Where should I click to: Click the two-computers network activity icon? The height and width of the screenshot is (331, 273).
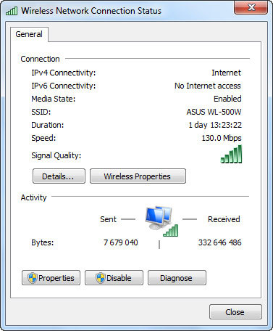(x=161, y=221)
